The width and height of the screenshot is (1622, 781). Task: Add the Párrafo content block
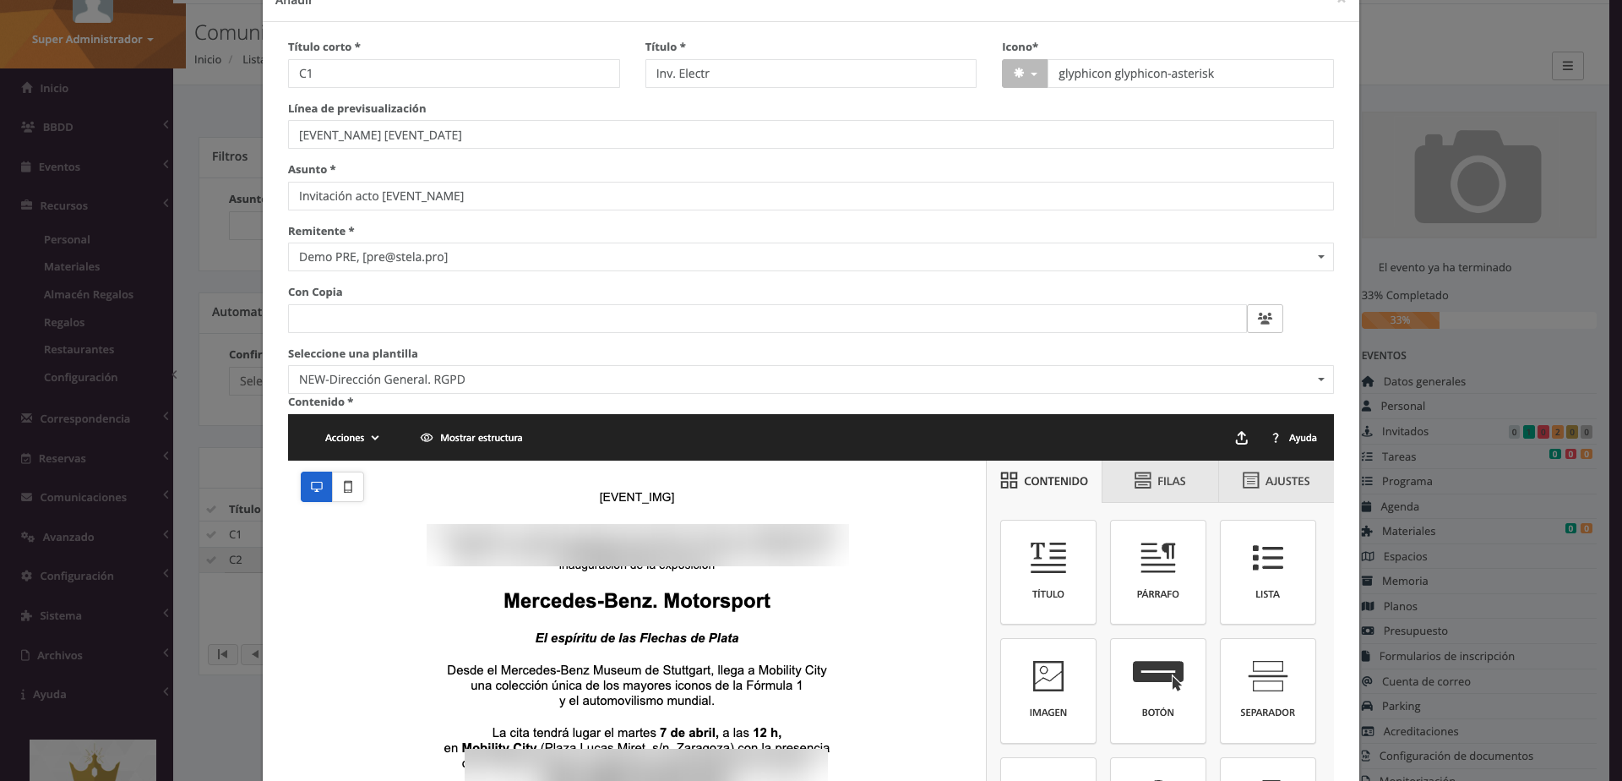click(x=1157, y=572)
